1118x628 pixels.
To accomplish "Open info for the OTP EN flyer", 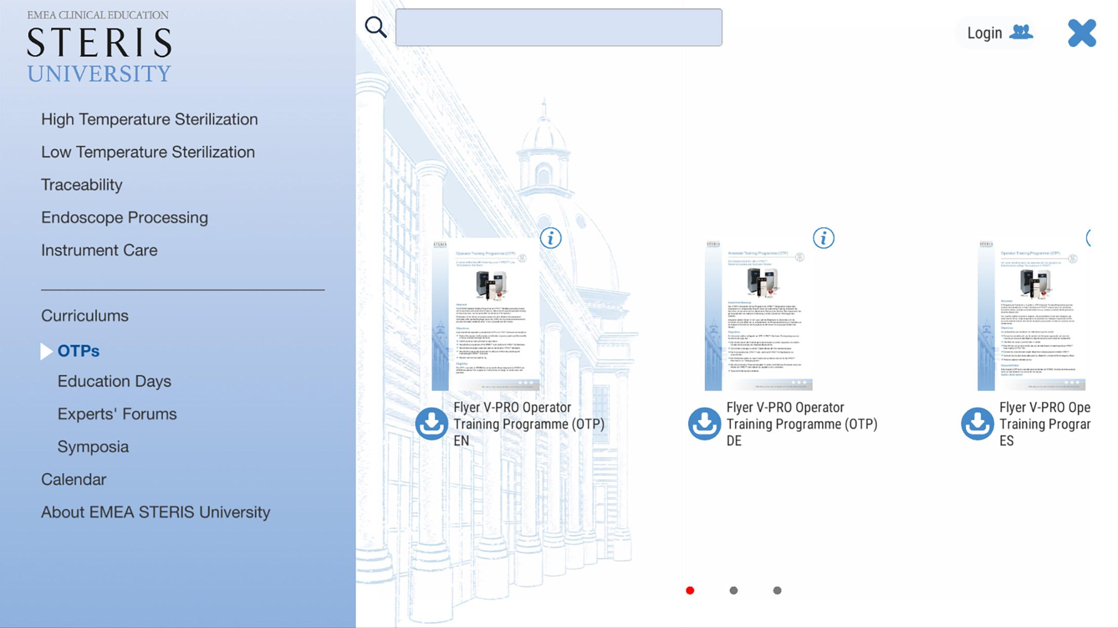I will (550, 238).
